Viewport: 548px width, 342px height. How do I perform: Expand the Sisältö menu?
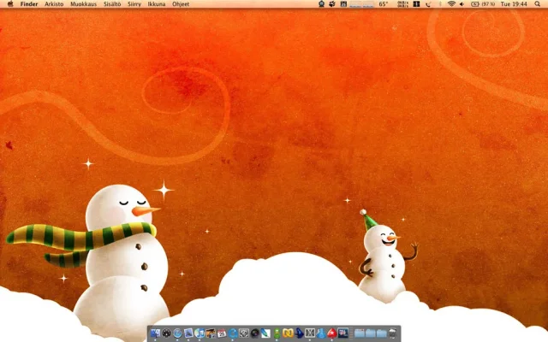pos(112,4)
